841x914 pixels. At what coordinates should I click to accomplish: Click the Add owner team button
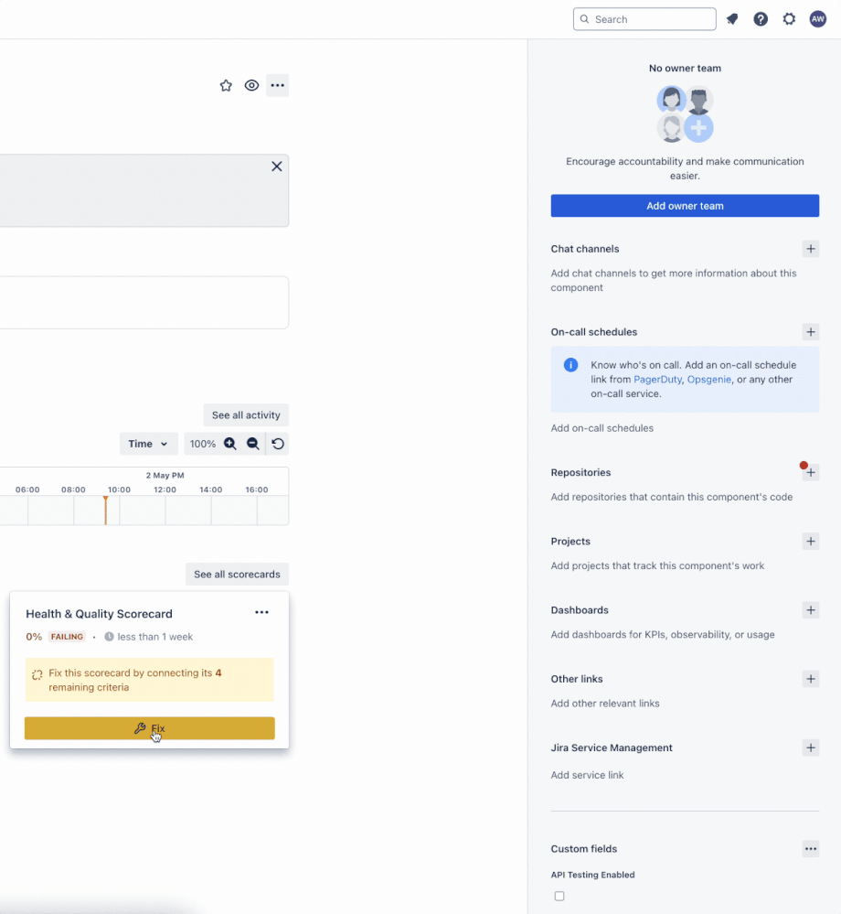(x=685, y=206)
